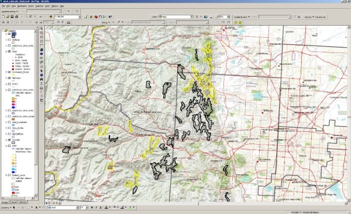Click the yellow Wind Power Class 2 swatch
Screen dimensions: 351x214
(x=13, y=157)
